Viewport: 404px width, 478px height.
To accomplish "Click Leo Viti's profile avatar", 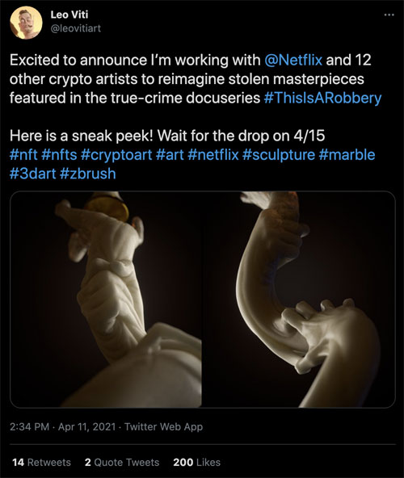I will (26, 23).
